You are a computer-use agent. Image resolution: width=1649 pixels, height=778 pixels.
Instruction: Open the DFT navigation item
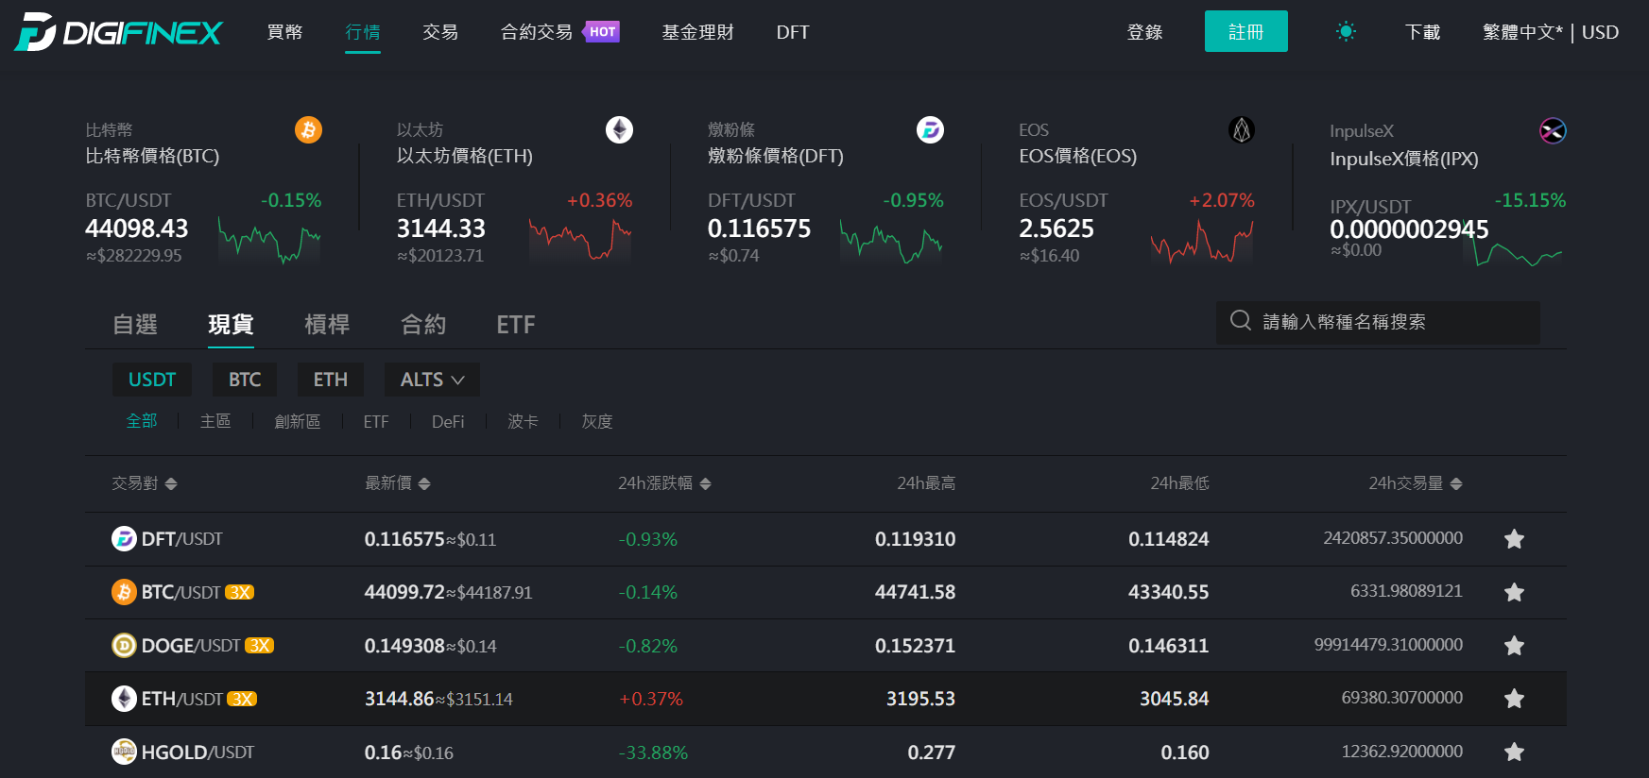[x=793, y=32]
